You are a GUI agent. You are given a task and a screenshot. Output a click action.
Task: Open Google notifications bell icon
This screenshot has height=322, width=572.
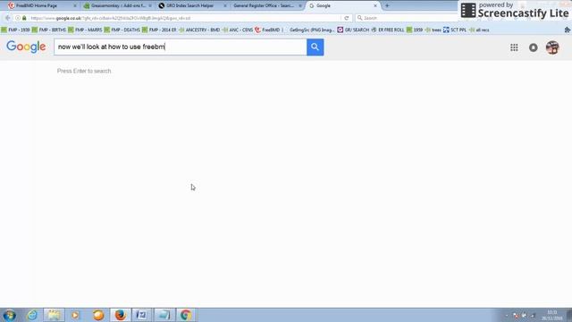[533, 47]
